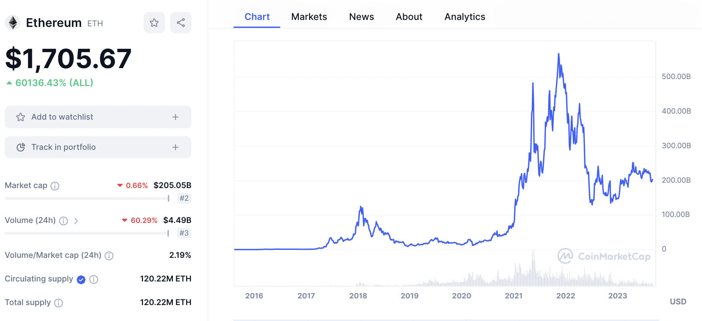Go to the About tab
This screenshot has height=321, width=702.
409,17
